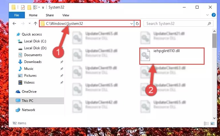Click the address bar path C:\Windows\System32
The height and width of the screenshot is (136, 220).
pos(65,23)
